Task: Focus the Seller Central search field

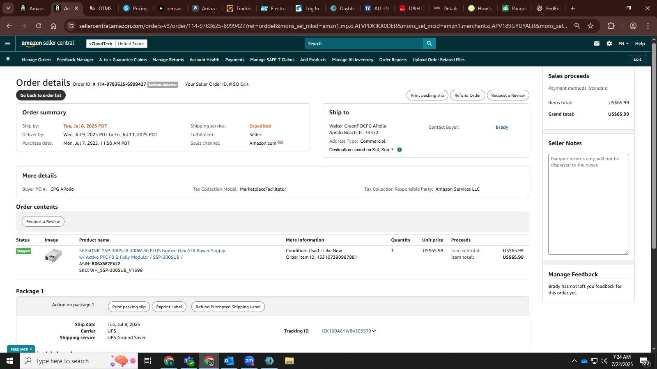Action: pyautogui.click(x=364, y=43)
